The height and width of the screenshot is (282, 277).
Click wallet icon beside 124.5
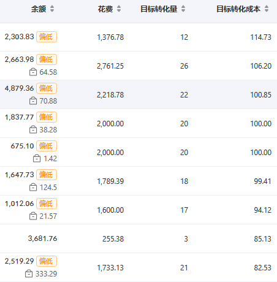click(33, 188)
